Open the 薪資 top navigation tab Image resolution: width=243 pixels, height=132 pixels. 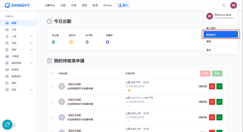pyautogui.click(x=95, y=5)
